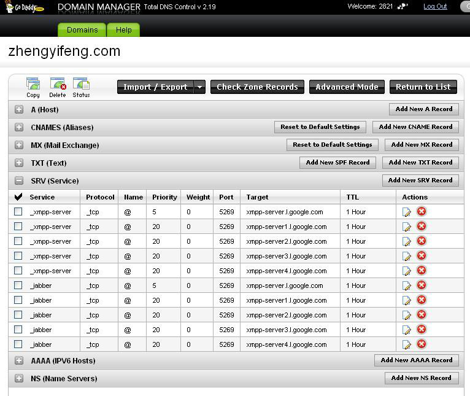
Task: Check _xmpp-server xmpp-server1 record checkbox
Action: click(18, 227)
